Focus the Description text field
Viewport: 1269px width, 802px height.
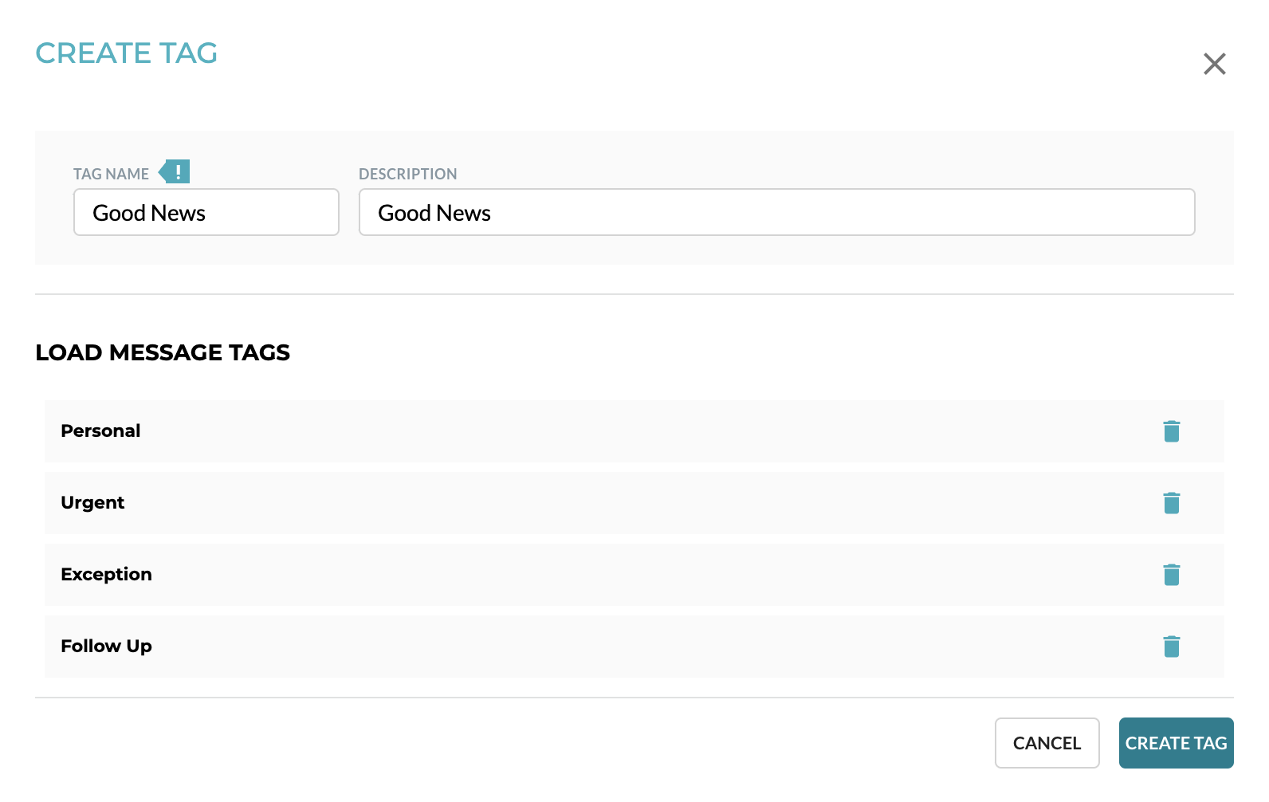tap(776, 212)
